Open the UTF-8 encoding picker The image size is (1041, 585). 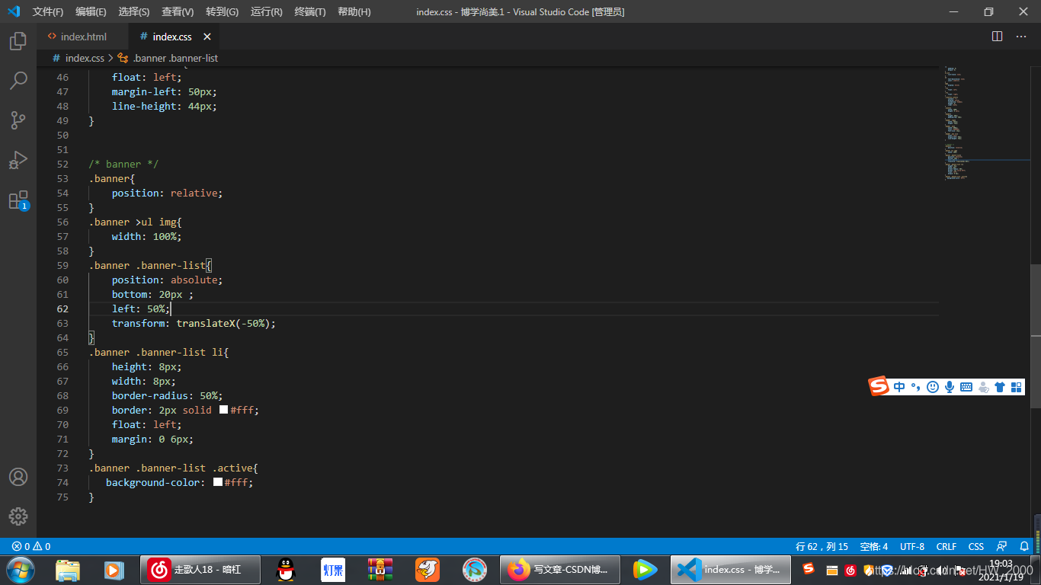[912, 546]
